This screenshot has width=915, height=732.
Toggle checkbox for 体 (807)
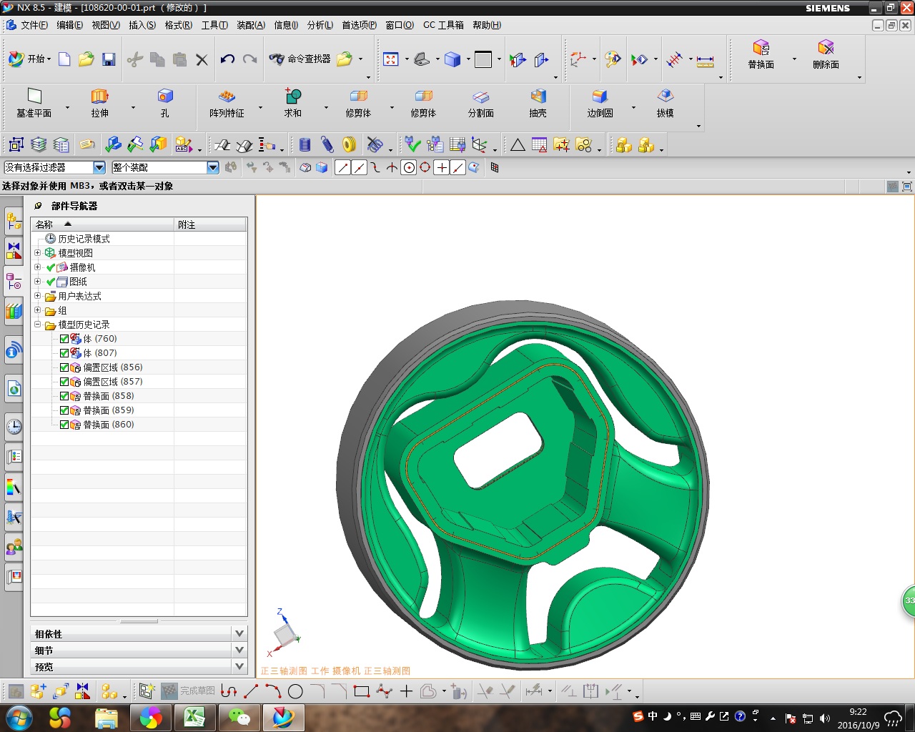tap(64, 353)
